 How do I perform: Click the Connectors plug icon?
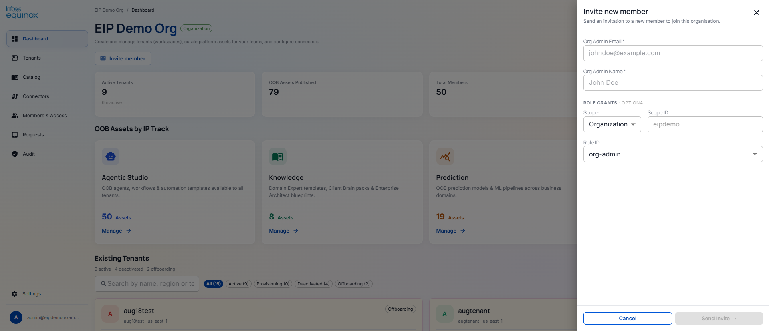(x=15, y=96)
